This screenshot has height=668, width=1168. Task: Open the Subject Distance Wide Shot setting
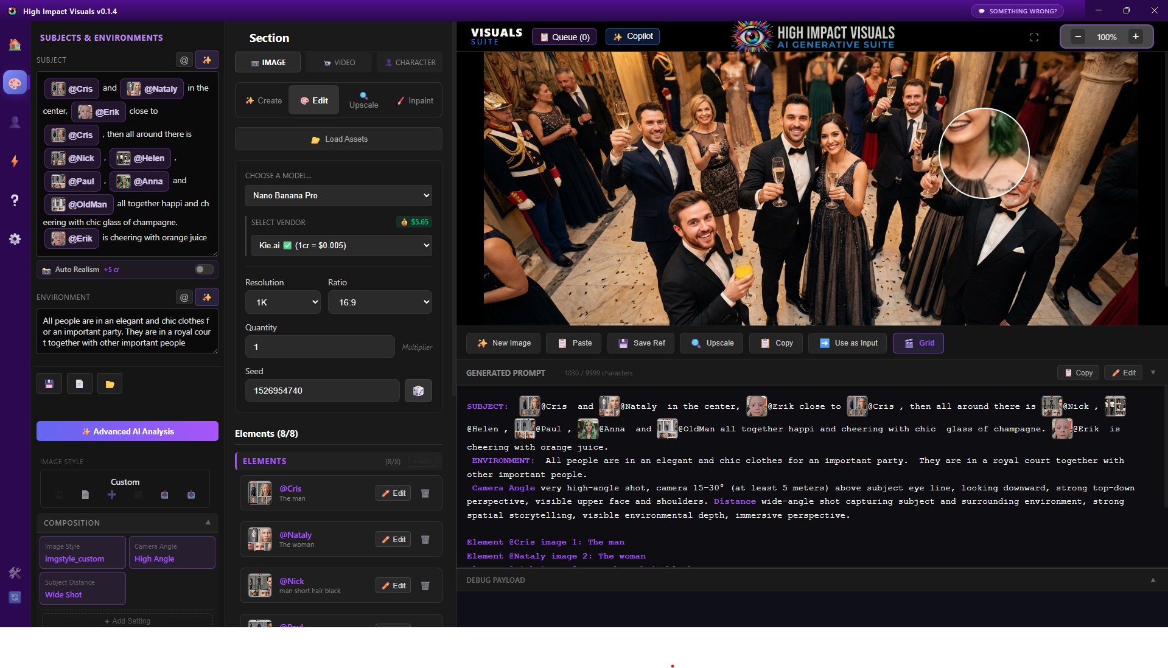[83, 588]
